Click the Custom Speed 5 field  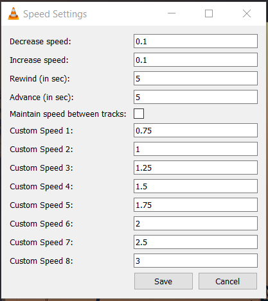pyautogui.click(x=195, y=205)
